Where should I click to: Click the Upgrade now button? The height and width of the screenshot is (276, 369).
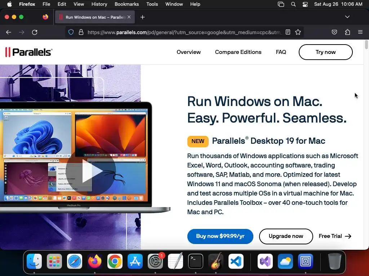click(x=286, y=236)
